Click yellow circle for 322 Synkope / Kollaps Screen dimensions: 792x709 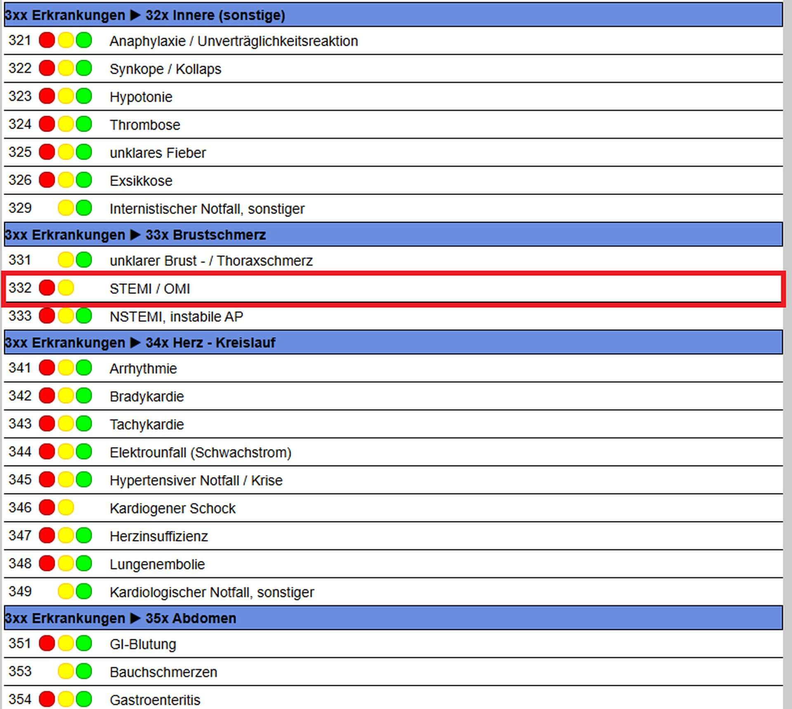(x=66, y=68)
